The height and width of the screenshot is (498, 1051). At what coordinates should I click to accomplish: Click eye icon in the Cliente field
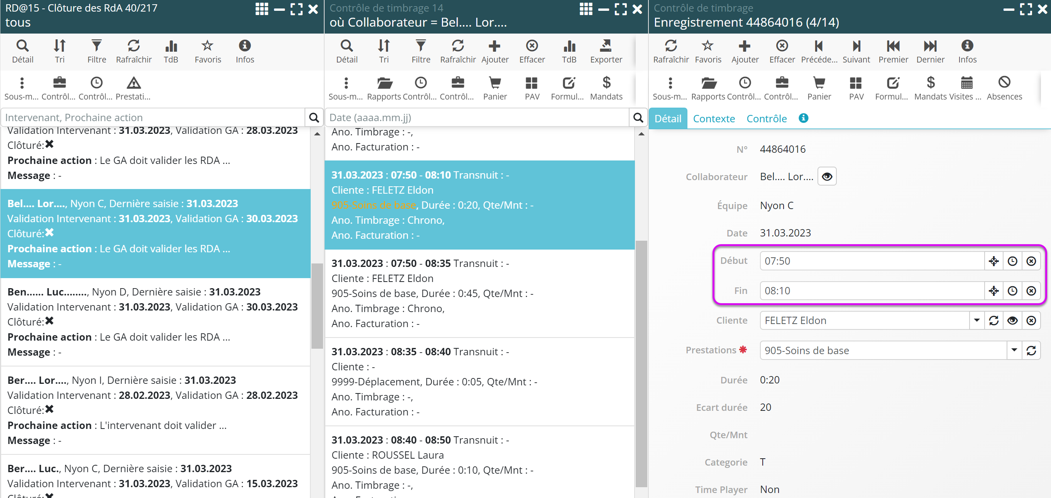tap(1012, 321)
